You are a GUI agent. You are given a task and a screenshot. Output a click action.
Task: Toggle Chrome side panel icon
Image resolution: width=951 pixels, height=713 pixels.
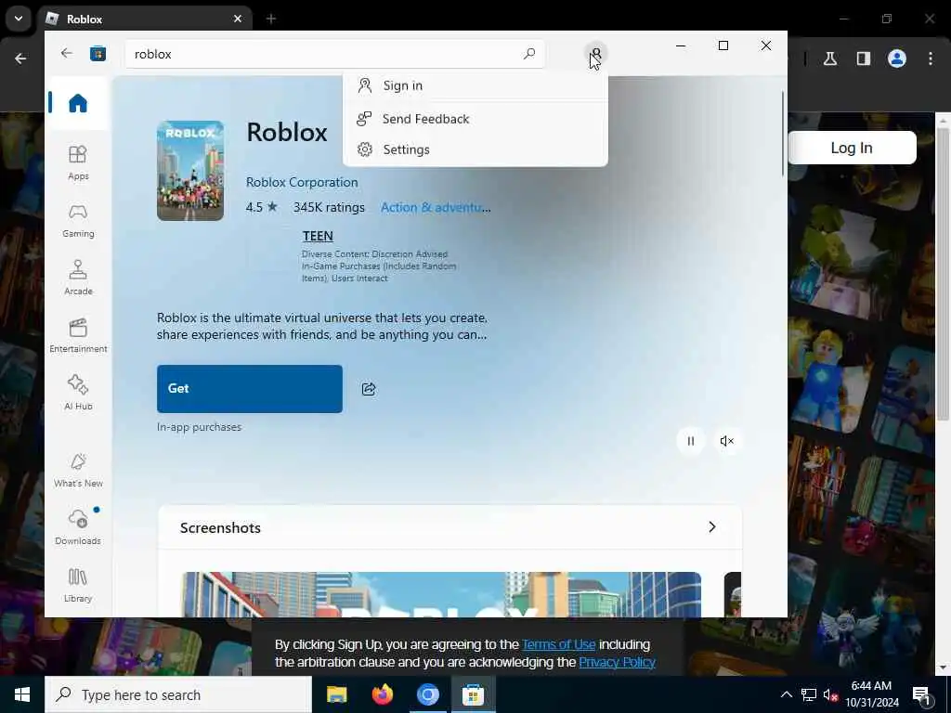(864, 58)
